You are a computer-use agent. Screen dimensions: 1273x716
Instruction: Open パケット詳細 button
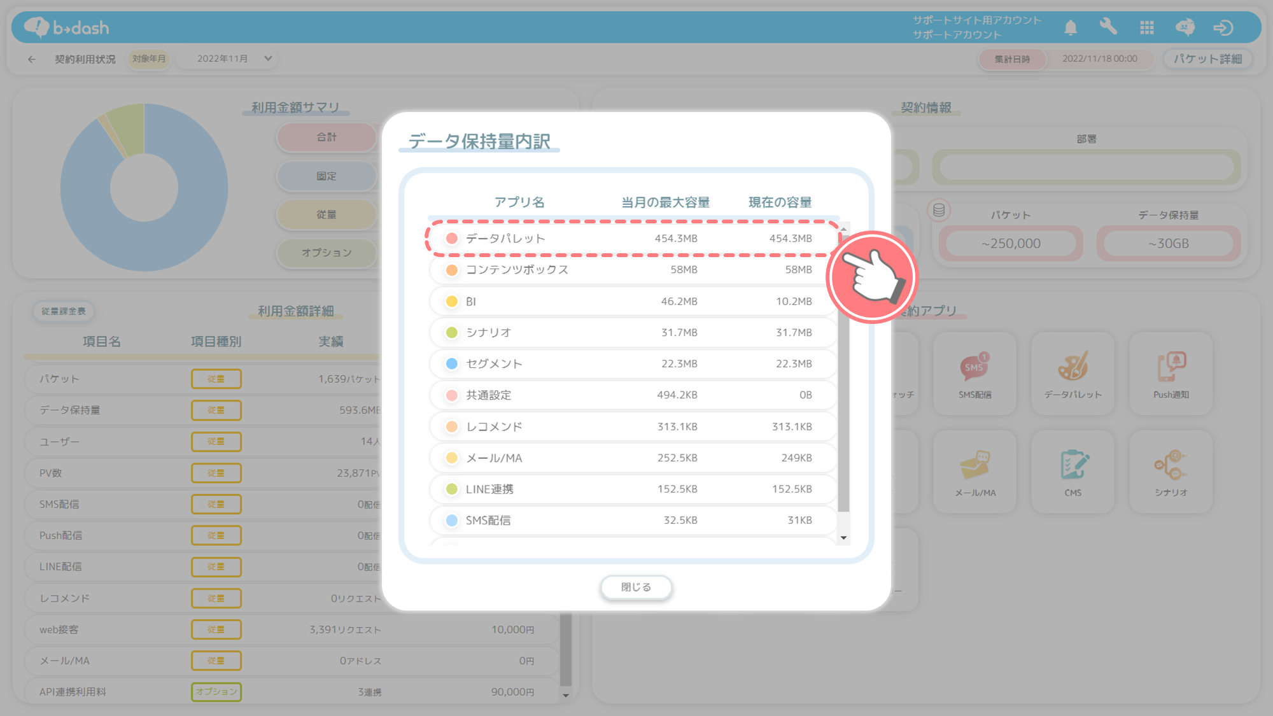point(1207,59)
